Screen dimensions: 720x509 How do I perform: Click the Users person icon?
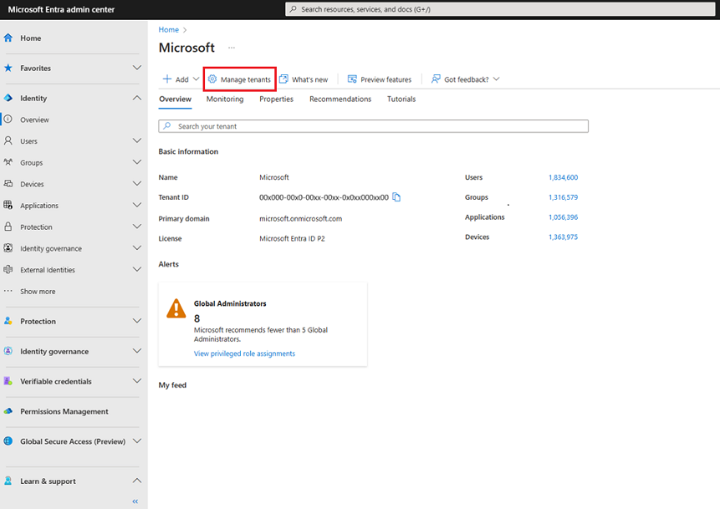(8, 141)
